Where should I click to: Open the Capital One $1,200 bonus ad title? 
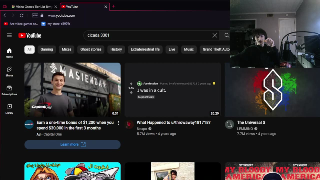75,125
